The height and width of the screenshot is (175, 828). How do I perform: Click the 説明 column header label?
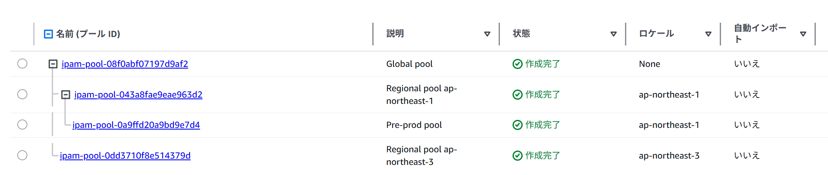[x=395, y=34]
